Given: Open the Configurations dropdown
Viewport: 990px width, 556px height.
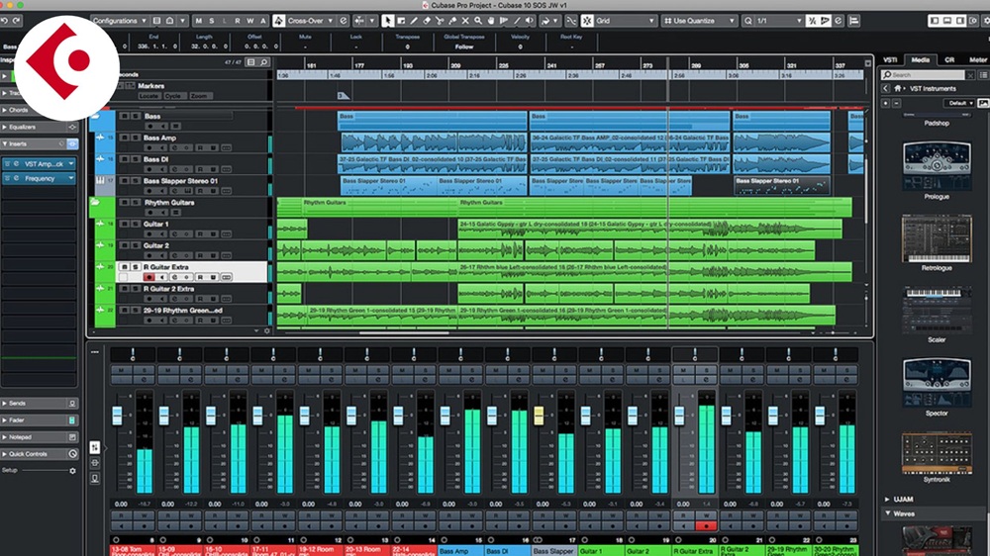Looking at the screenshot, I should click(120, 21).
